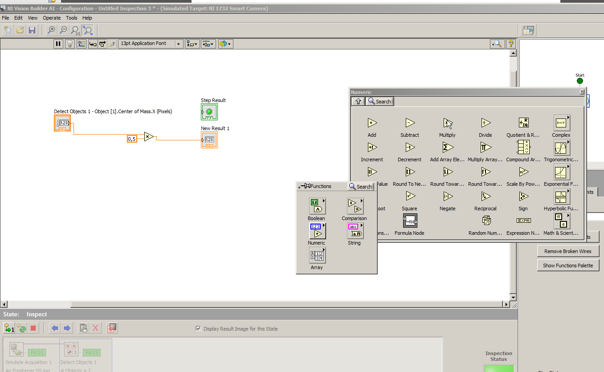
Task: Open the Boolean subpalette in Functions
Action: (317, 206)
